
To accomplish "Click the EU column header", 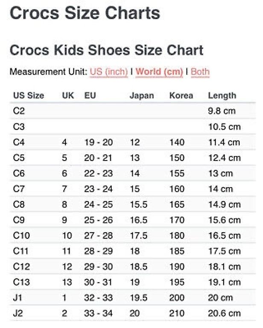I will [90, 96].
